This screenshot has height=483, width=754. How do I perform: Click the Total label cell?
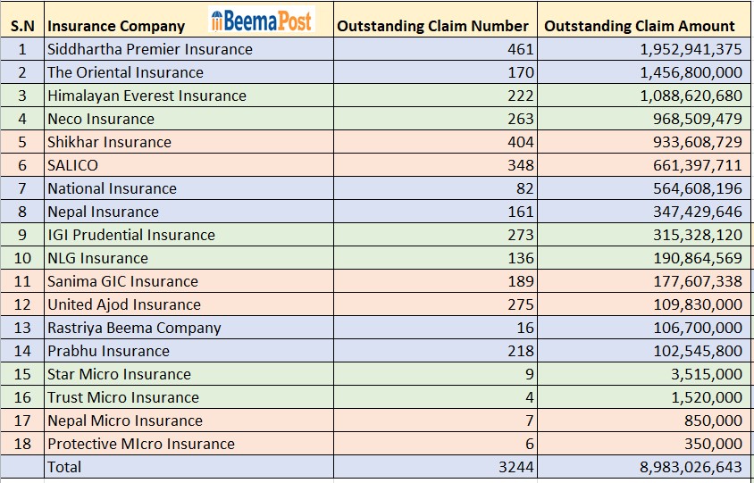[x=64, y=467]
